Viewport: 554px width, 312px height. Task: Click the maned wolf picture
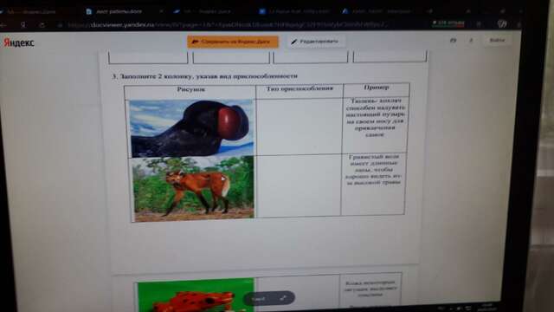(193, 189)
